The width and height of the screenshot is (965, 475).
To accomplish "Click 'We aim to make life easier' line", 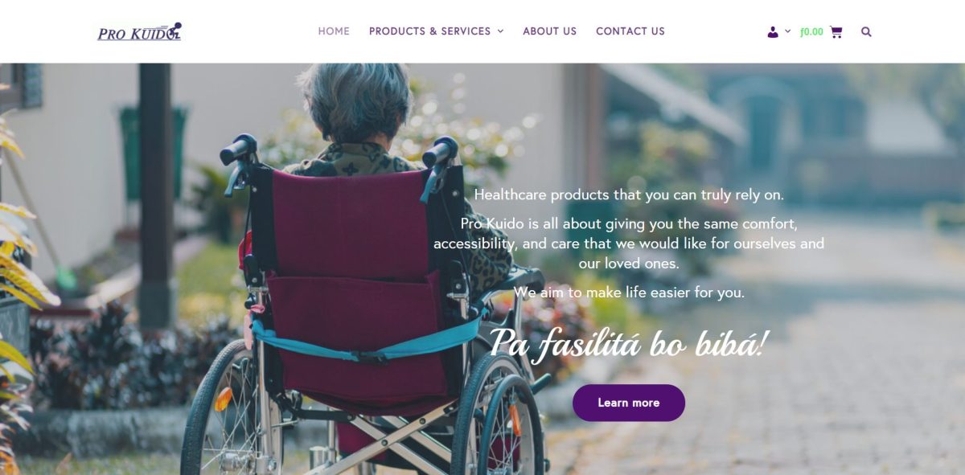I will pos(629,293).
